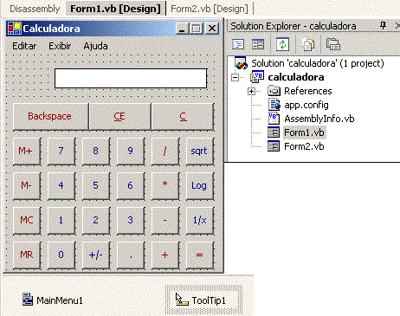Click the Solution 'calculadora' icon
This screenshot has width=400, height=316.
[x=241, y=63]
